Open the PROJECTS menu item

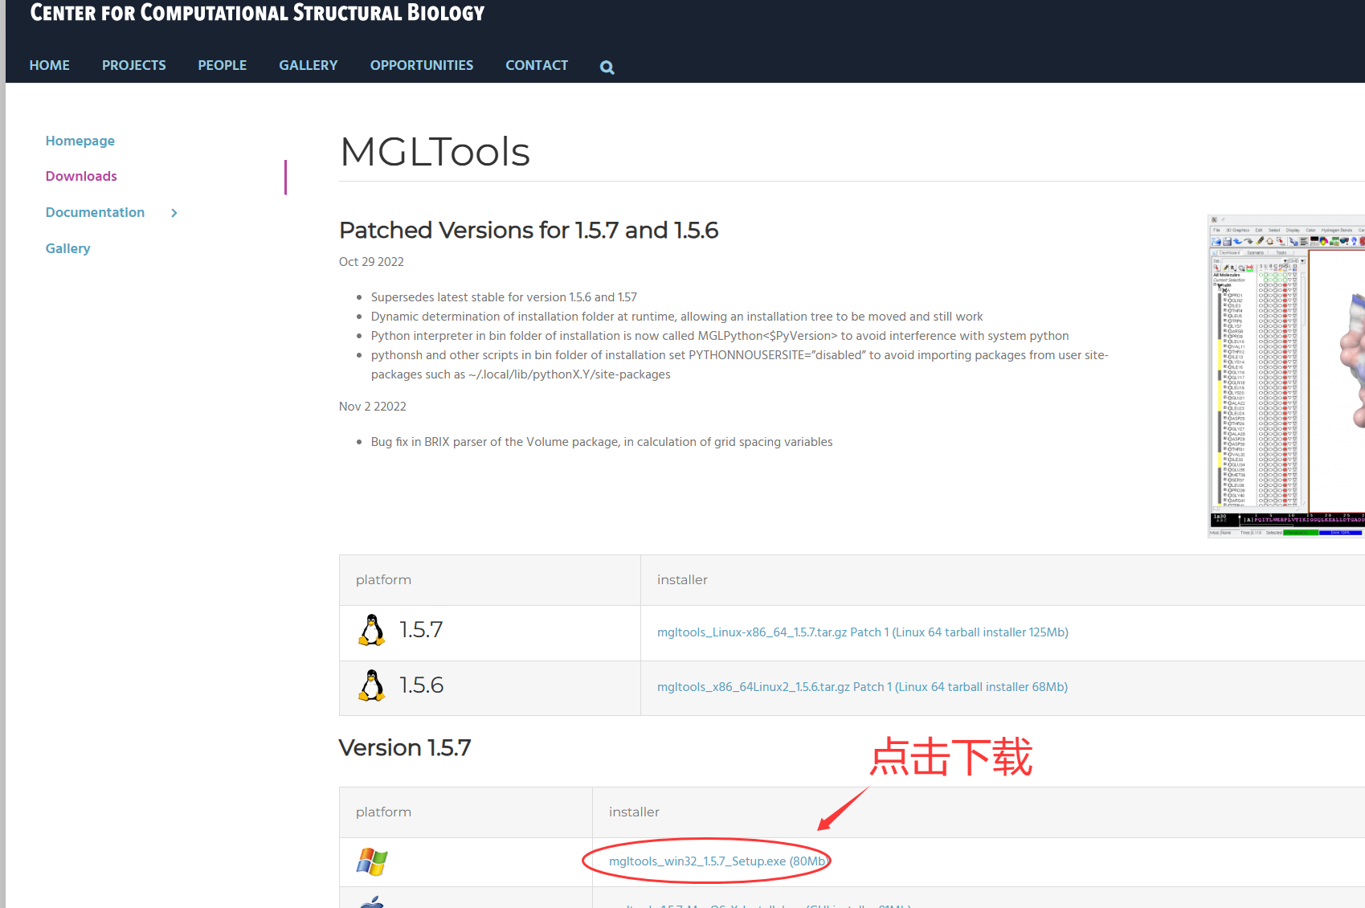pos(134,65)
